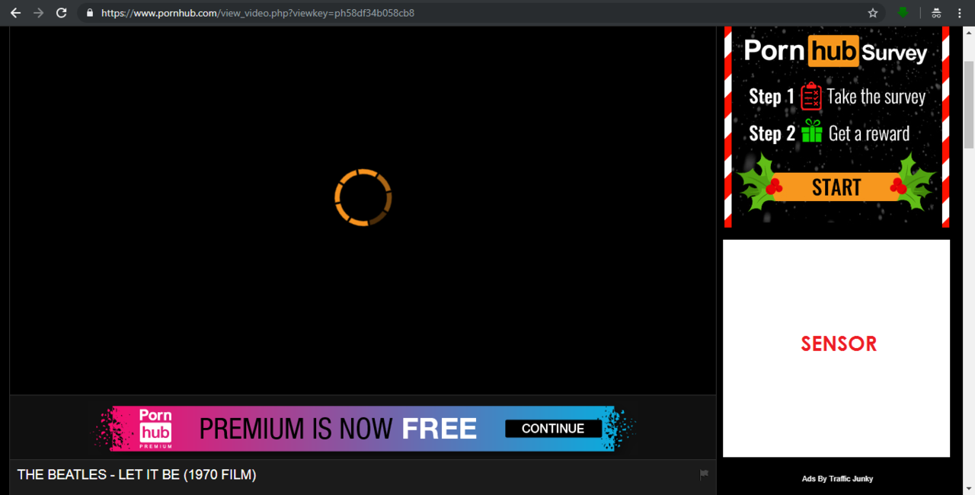This screenshot has width=975, height=495.
Task: Click the Pornhub Premium logo on banner
Action: 155,428
